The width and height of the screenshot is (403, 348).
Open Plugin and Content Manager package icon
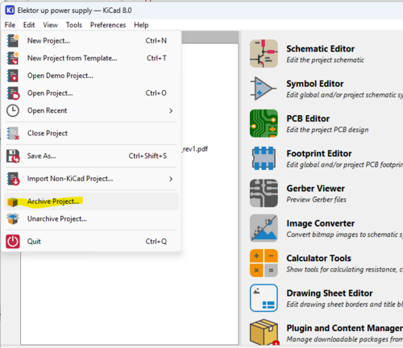264,332
